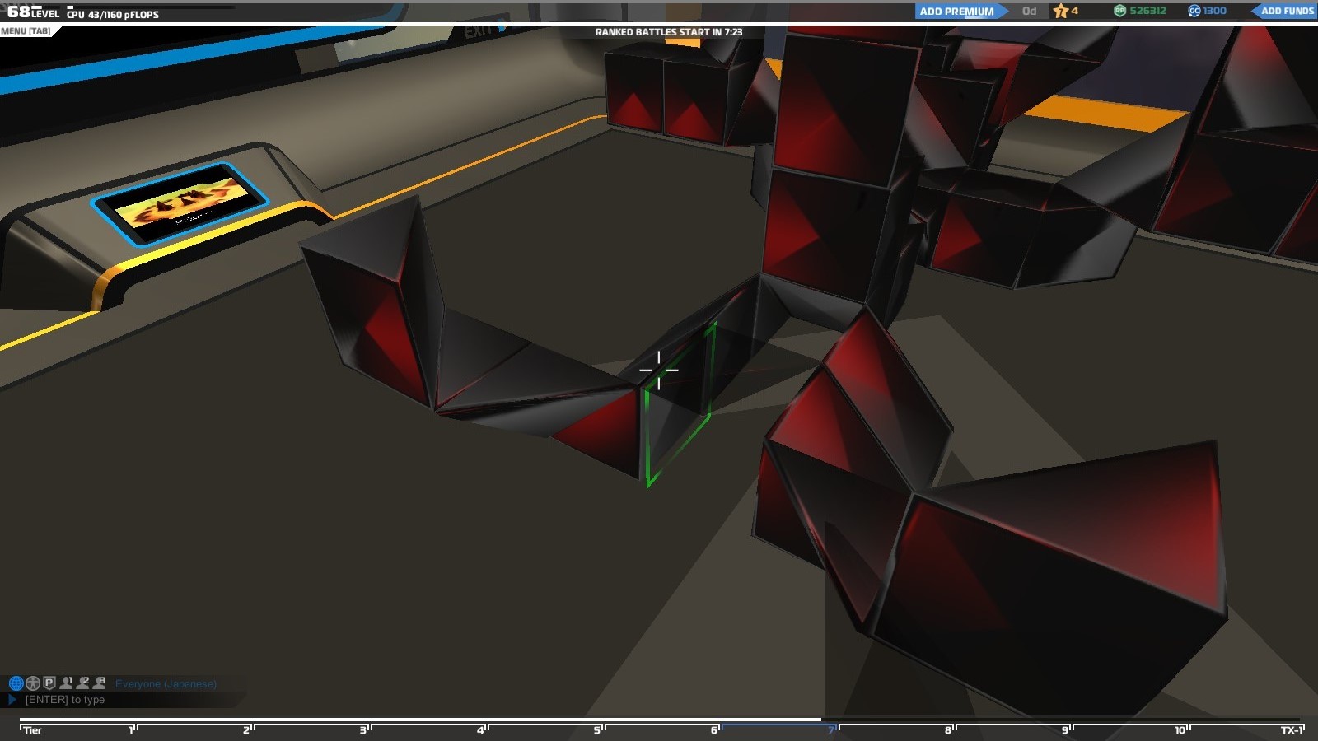Select the global chat globe icon
Viewport: 1318px width, 741px height.
(16, 683)
